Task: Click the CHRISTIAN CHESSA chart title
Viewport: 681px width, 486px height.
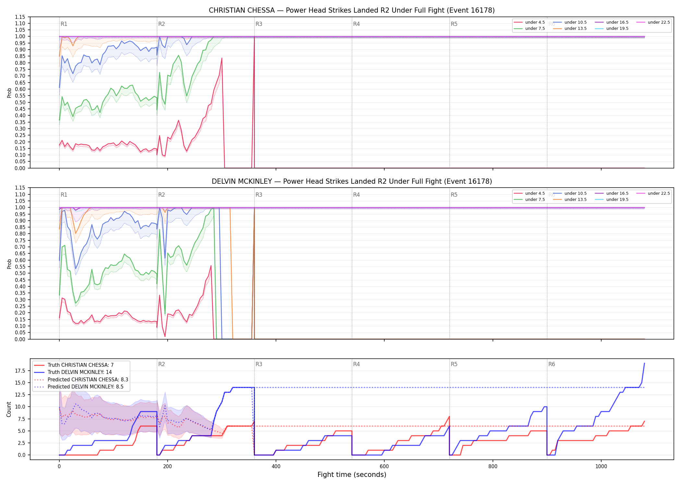Action: (x=352, y=10)
